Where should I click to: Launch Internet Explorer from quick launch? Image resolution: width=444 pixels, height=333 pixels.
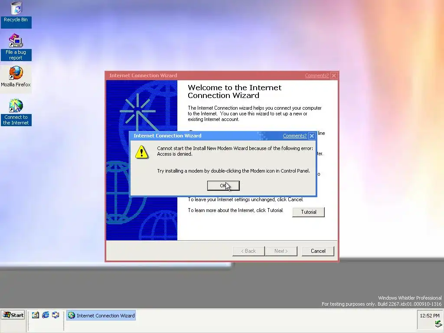click(x=45, y=315)
